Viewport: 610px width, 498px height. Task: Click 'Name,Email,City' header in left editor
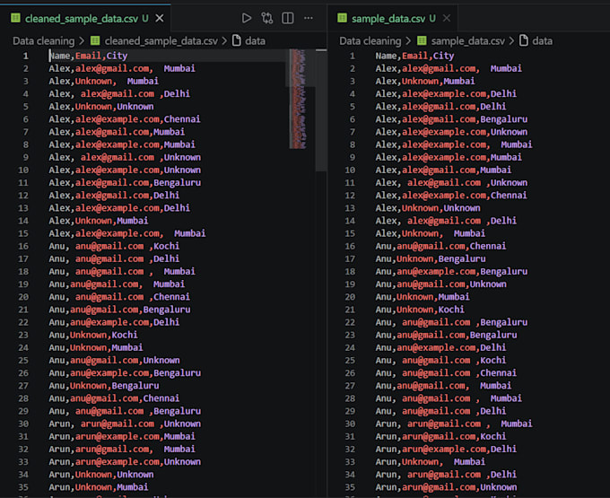88,56
